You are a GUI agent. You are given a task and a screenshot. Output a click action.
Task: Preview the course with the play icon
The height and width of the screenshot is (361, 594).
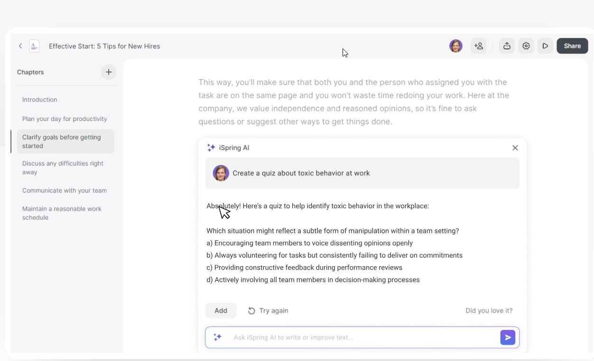coord(545,46)
